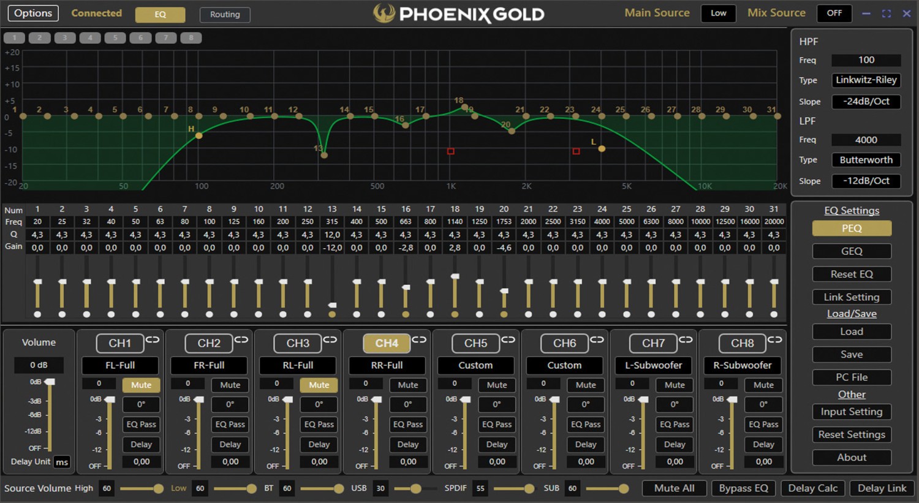Click the PC File button
Viewport: 919px width, 503px height.
(852, 377)
